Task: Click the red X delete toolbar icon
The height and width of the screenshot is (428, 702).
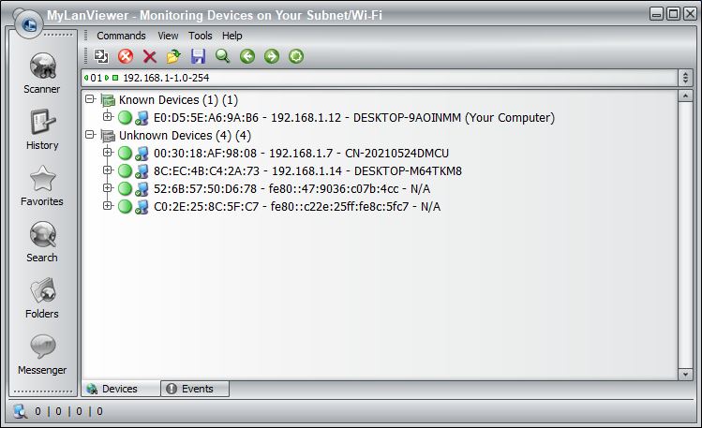Action: [150, 56]
